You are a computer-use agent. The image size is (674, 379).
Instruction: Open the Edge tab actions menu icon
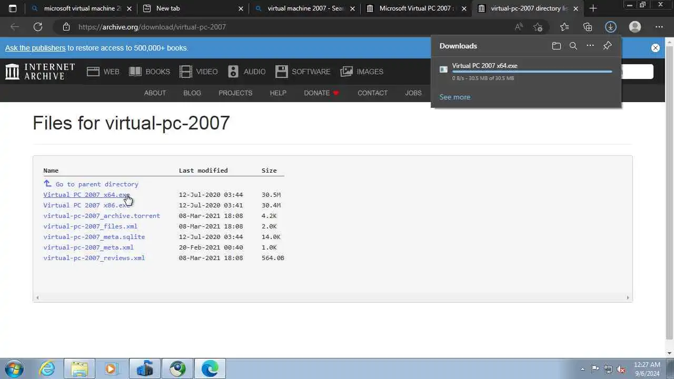pos(13,8)
